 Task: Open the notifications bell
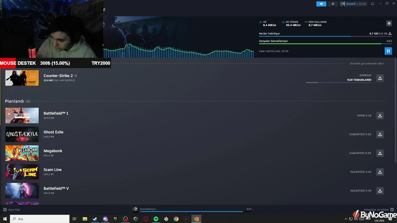click(x=333, y=4)
